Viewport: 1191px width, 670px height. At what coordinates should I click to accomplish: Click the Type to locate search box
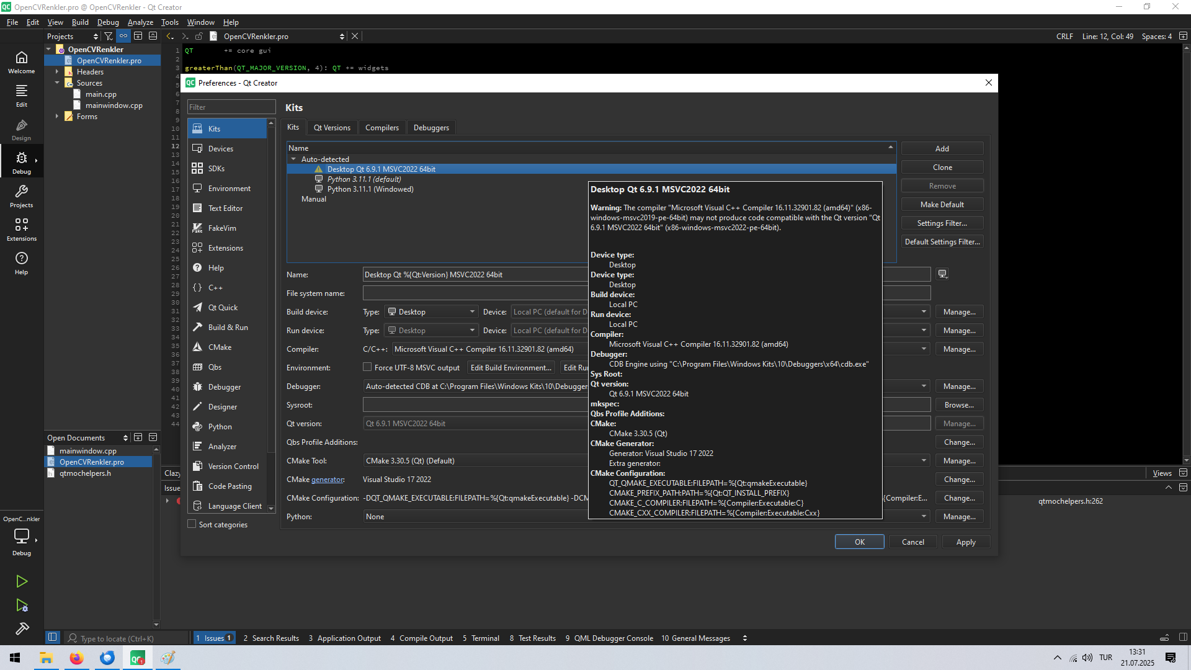click(127, 638)
